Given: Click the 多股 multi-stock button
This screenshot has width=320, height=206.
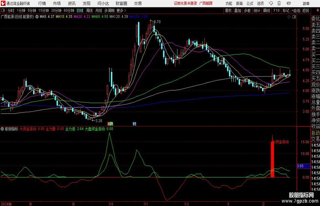Looking at the screenshot, I should click(x=247, y=10).
